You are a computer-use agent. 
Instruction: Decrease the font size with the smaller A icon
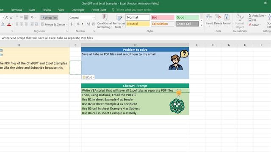[11, 18]
